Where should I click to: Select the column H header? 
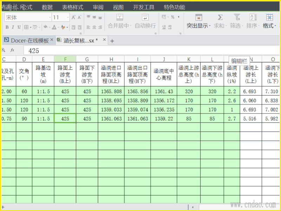pos(111,59)
